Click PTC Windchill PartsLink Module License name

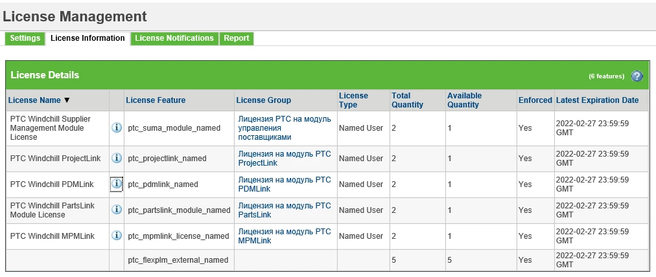53,210
